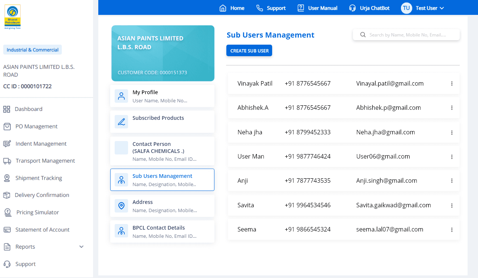This screenshot has width=478, height=278.
Task: Open options menu for Savita
Action: pos(452,205)
